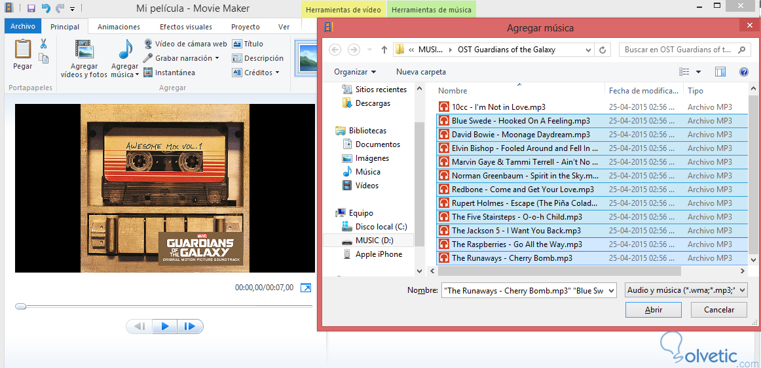Image resolution: width=761 pixels, height=368 pixels.
Task: Click the preview seek slider handle
Action: pos(20,306)
